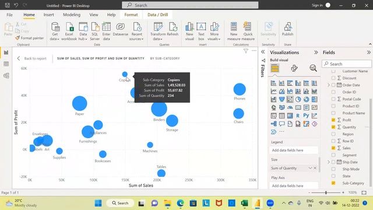373x210 pixels.
Task: Uncheck the Quantity field
Action: coord(333,127)
